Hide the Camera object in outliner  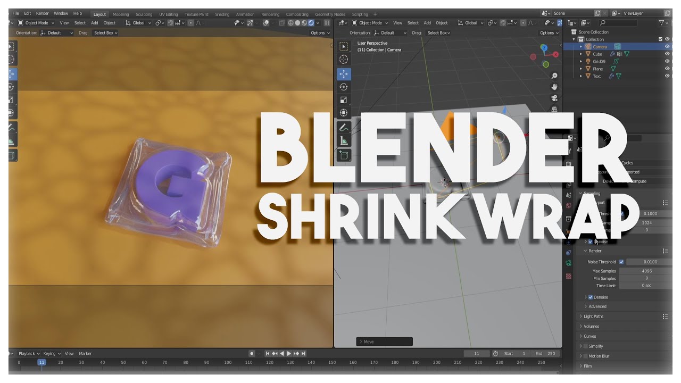pos(667,47)
